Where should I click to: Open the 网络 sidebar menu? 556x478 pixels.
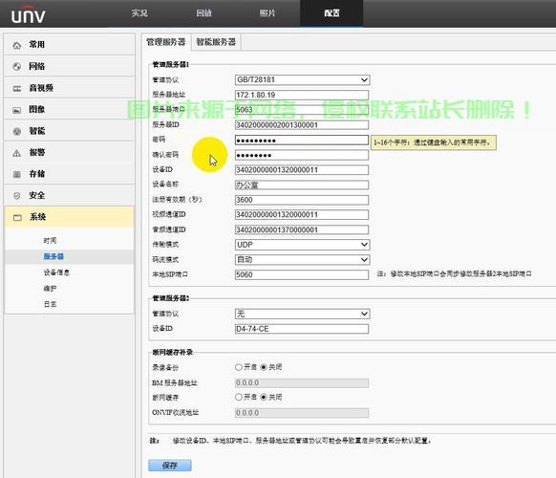[70, 66]
